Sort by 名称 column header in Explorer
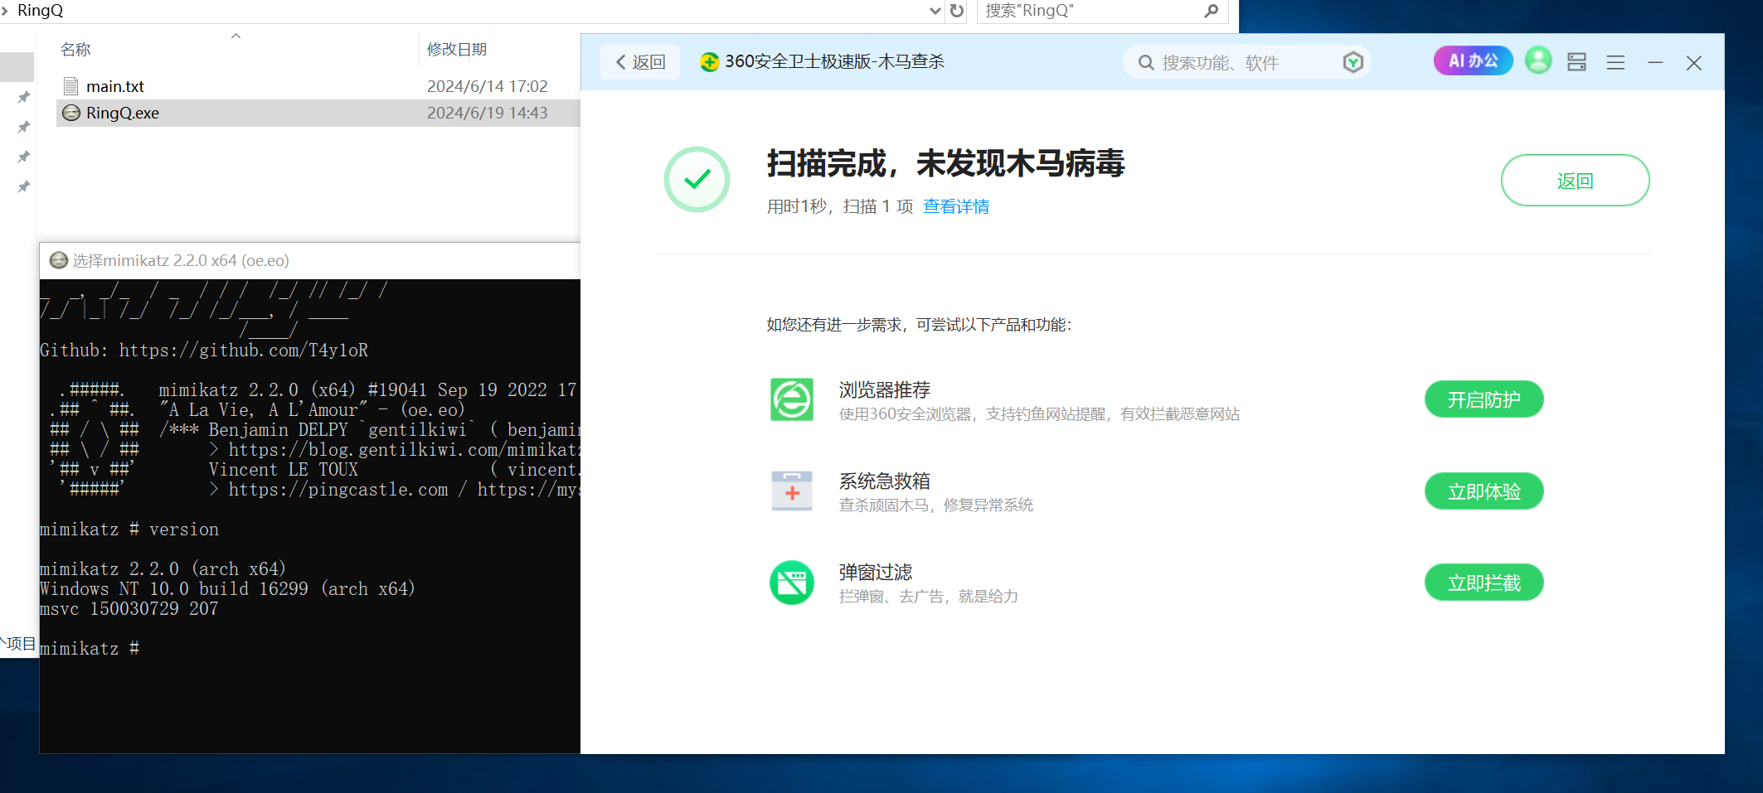The width and height of the screenshot is (1763, 793). point(75,50)
